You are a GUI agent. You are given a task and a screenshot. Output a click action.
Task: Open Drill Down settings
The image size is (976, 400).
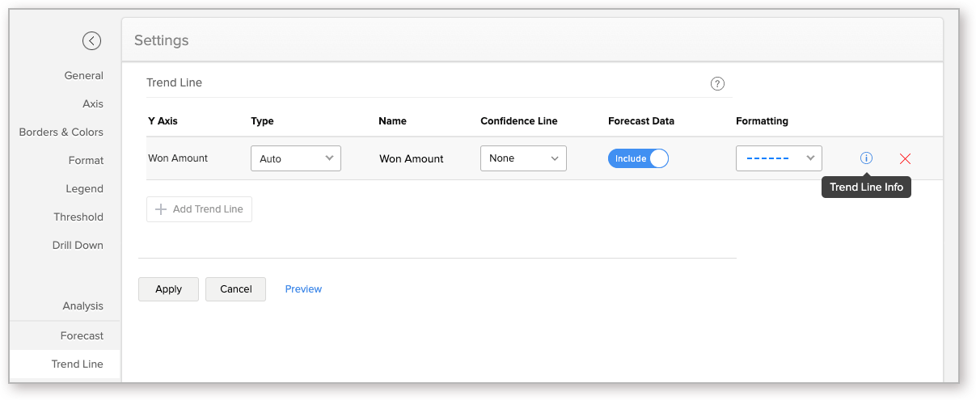pos(78,245)
